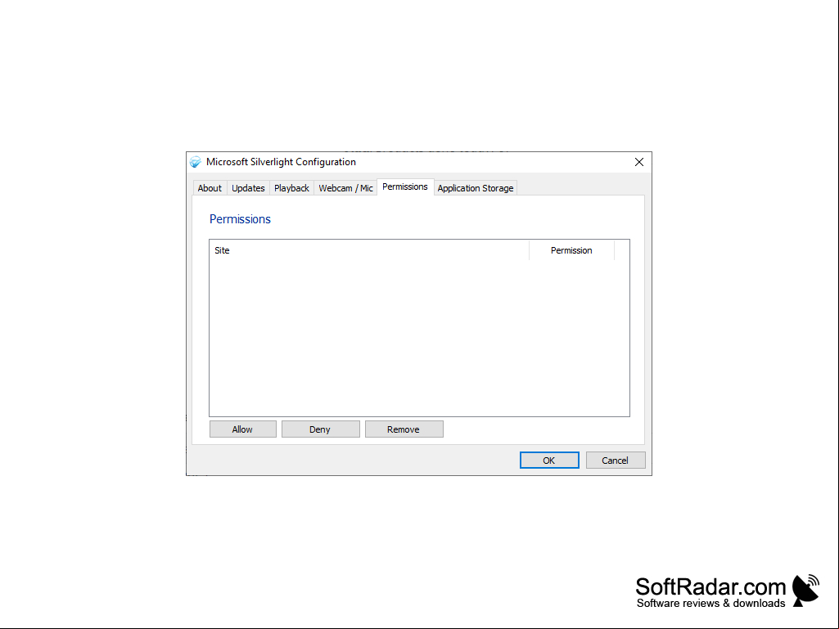Select the Permissions tab
The height and width of the screenshot is (629, 839).
(405, 186)
